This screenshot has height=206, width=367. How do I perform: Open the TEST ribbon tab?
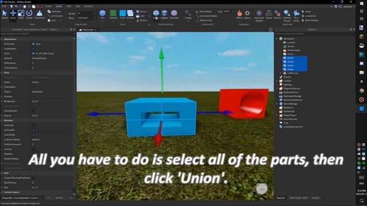coord(69,6)
